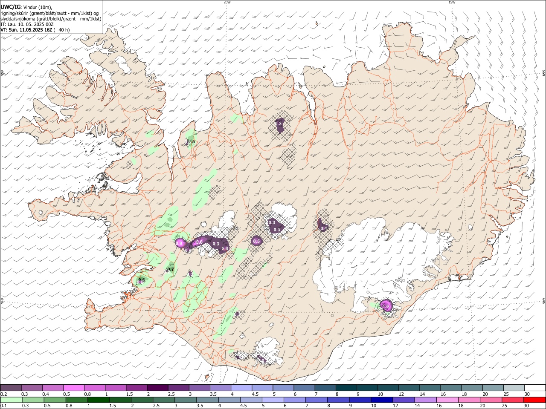Select the 0.5–0.8 bright pink snow legend swatch
The height and width of the screenshot is (409, 546).
coord(73,388)
